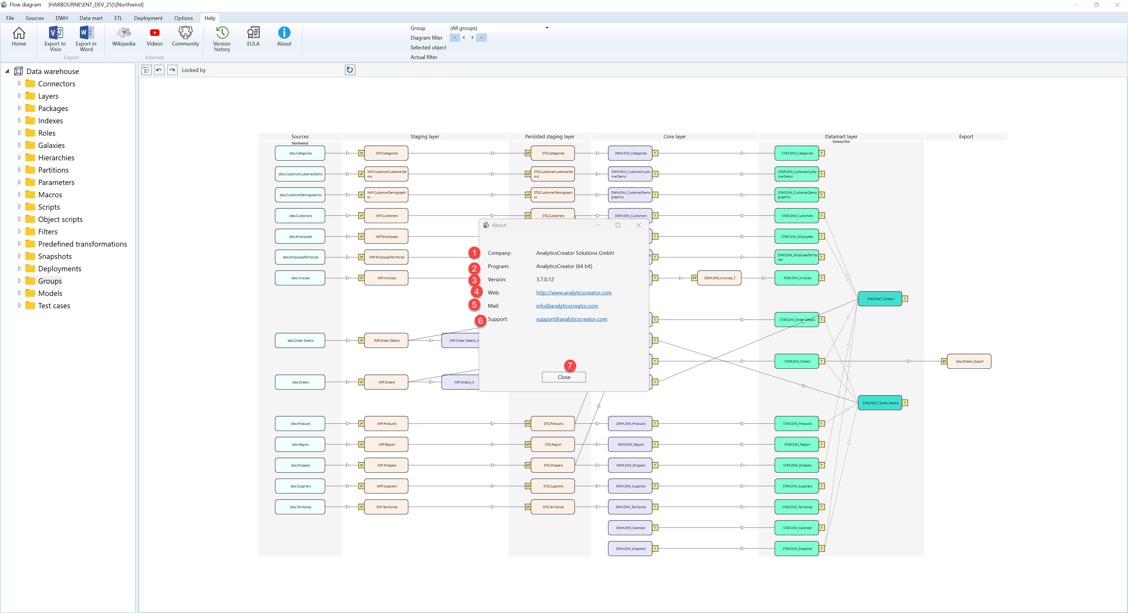This screenshot has width=1128, height=613.
Task: Expand the Connectors folder
Action: (19, 84)
